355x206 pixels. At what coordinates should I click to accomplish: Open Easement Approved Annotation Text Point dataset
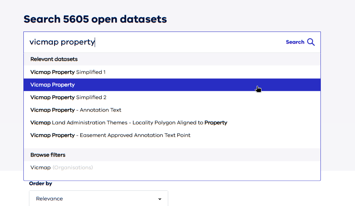coord(172,135)
